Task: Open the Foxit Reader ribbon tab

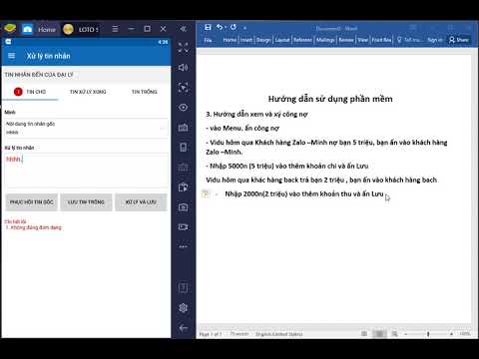Action: click(x=381, y=40)
